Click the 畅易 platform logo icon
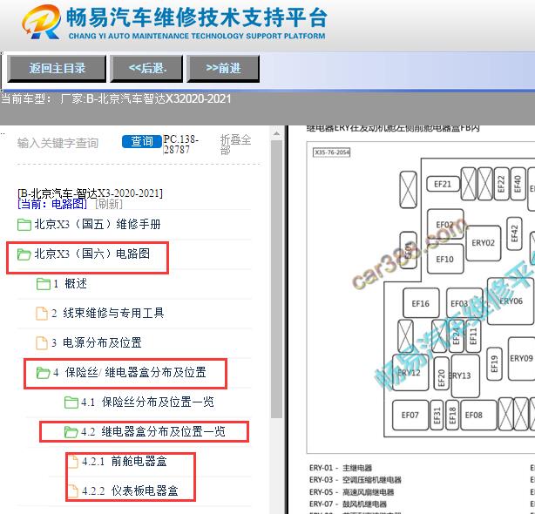The image size is (535, 514). click(x=41, y=22)
